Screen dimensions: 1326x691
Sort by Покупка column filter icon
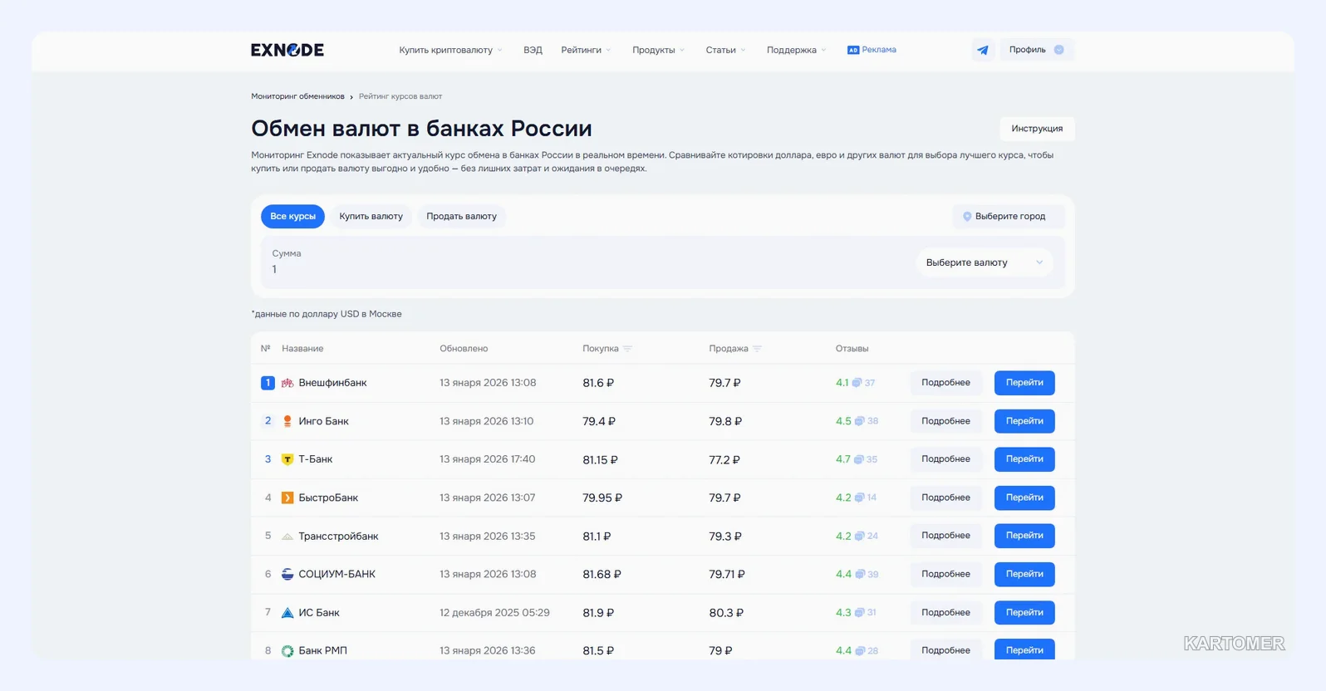click(627, 349)
